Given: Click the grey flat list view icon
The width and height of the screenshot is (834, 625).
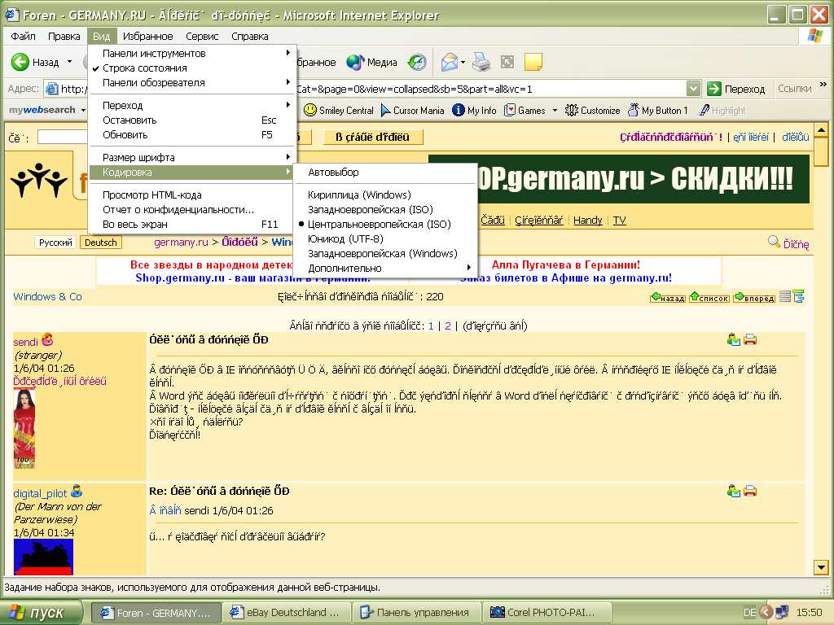Looking at the screenshot, I should [x=785, y=296].
